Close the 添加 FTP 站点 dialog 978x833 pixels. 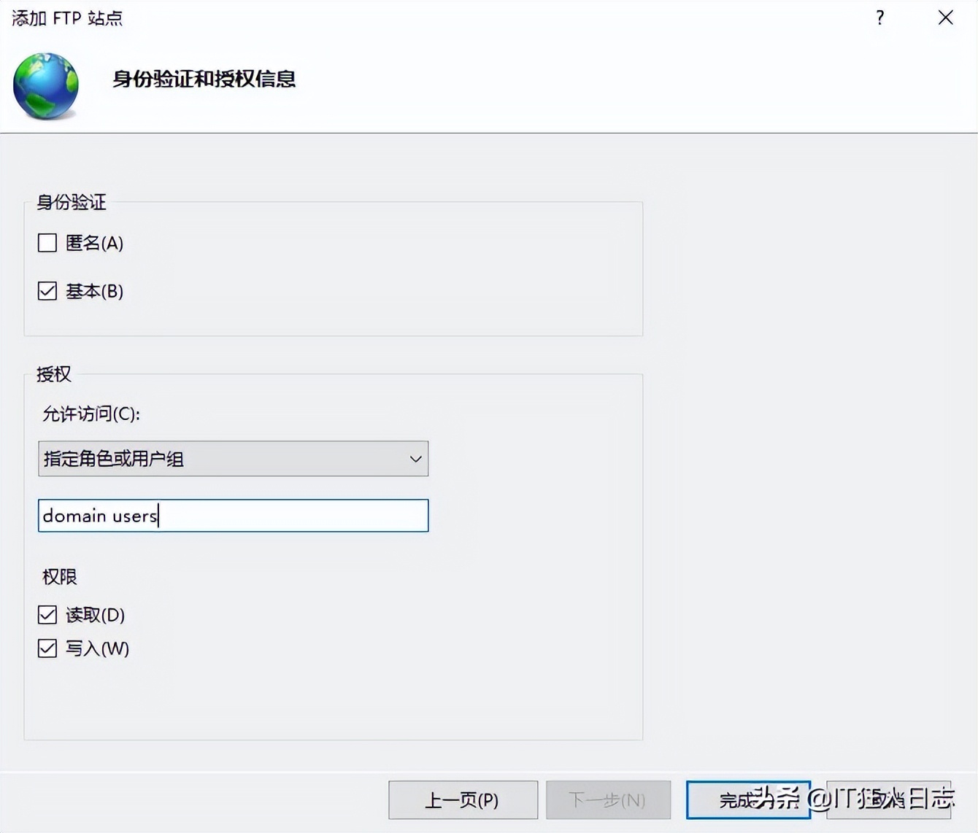pos(945,18)
